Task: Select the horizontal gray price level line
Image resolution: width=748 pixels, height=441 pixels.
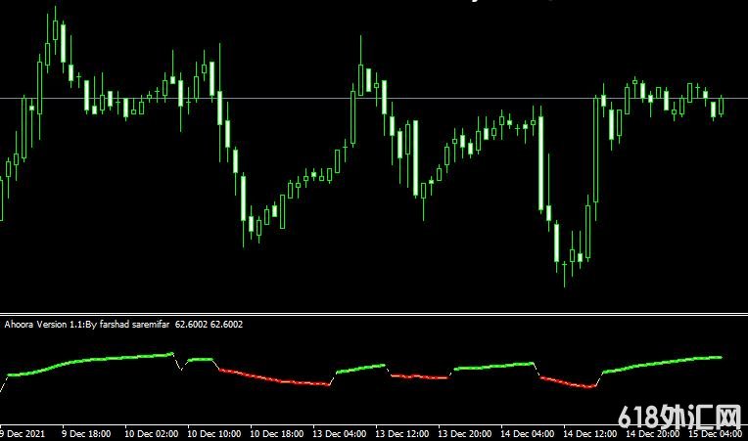Action: coord(294,97)
